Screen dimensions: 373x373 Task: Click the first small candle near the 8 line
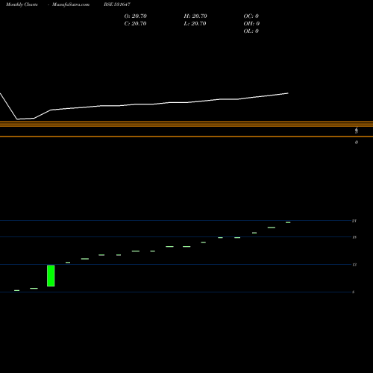tap(16, 290)
